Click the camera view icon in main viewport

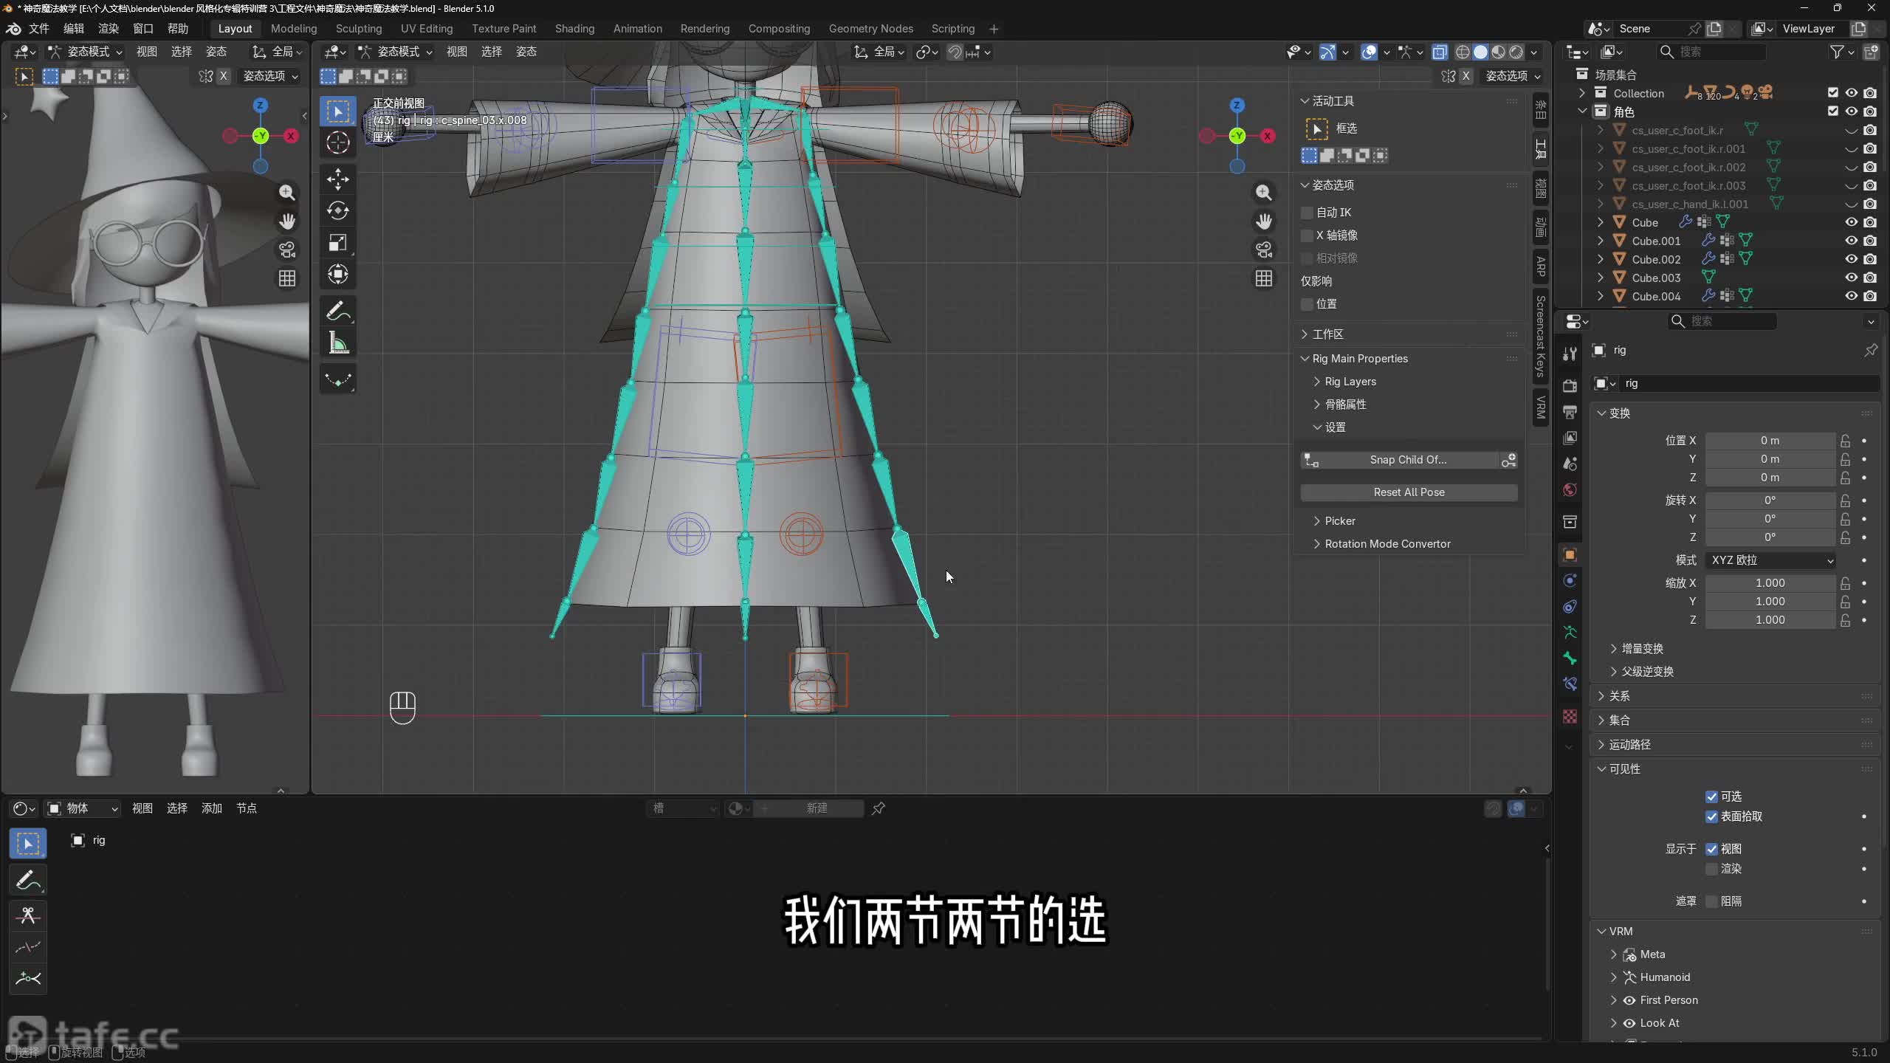1264,250
